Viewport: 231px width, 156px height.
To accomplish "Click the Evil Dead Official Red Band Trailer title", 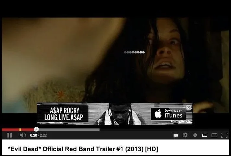I will (x=83, y=149).
